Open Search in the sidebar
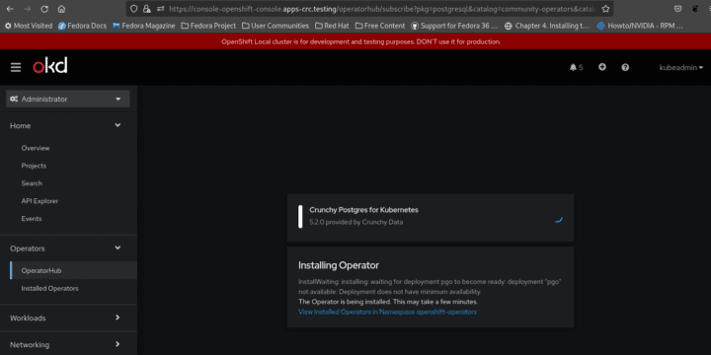Image resolution: width=711 pixels, height=355 pixels. point(32,183)
